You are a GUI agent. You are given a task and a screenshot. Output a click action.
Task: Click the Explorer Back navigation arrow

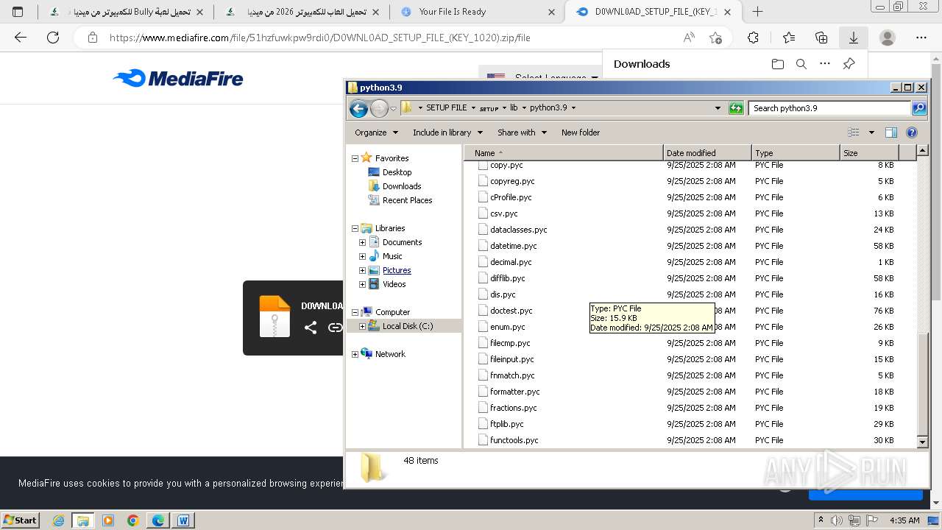click(x=358, y=108)
